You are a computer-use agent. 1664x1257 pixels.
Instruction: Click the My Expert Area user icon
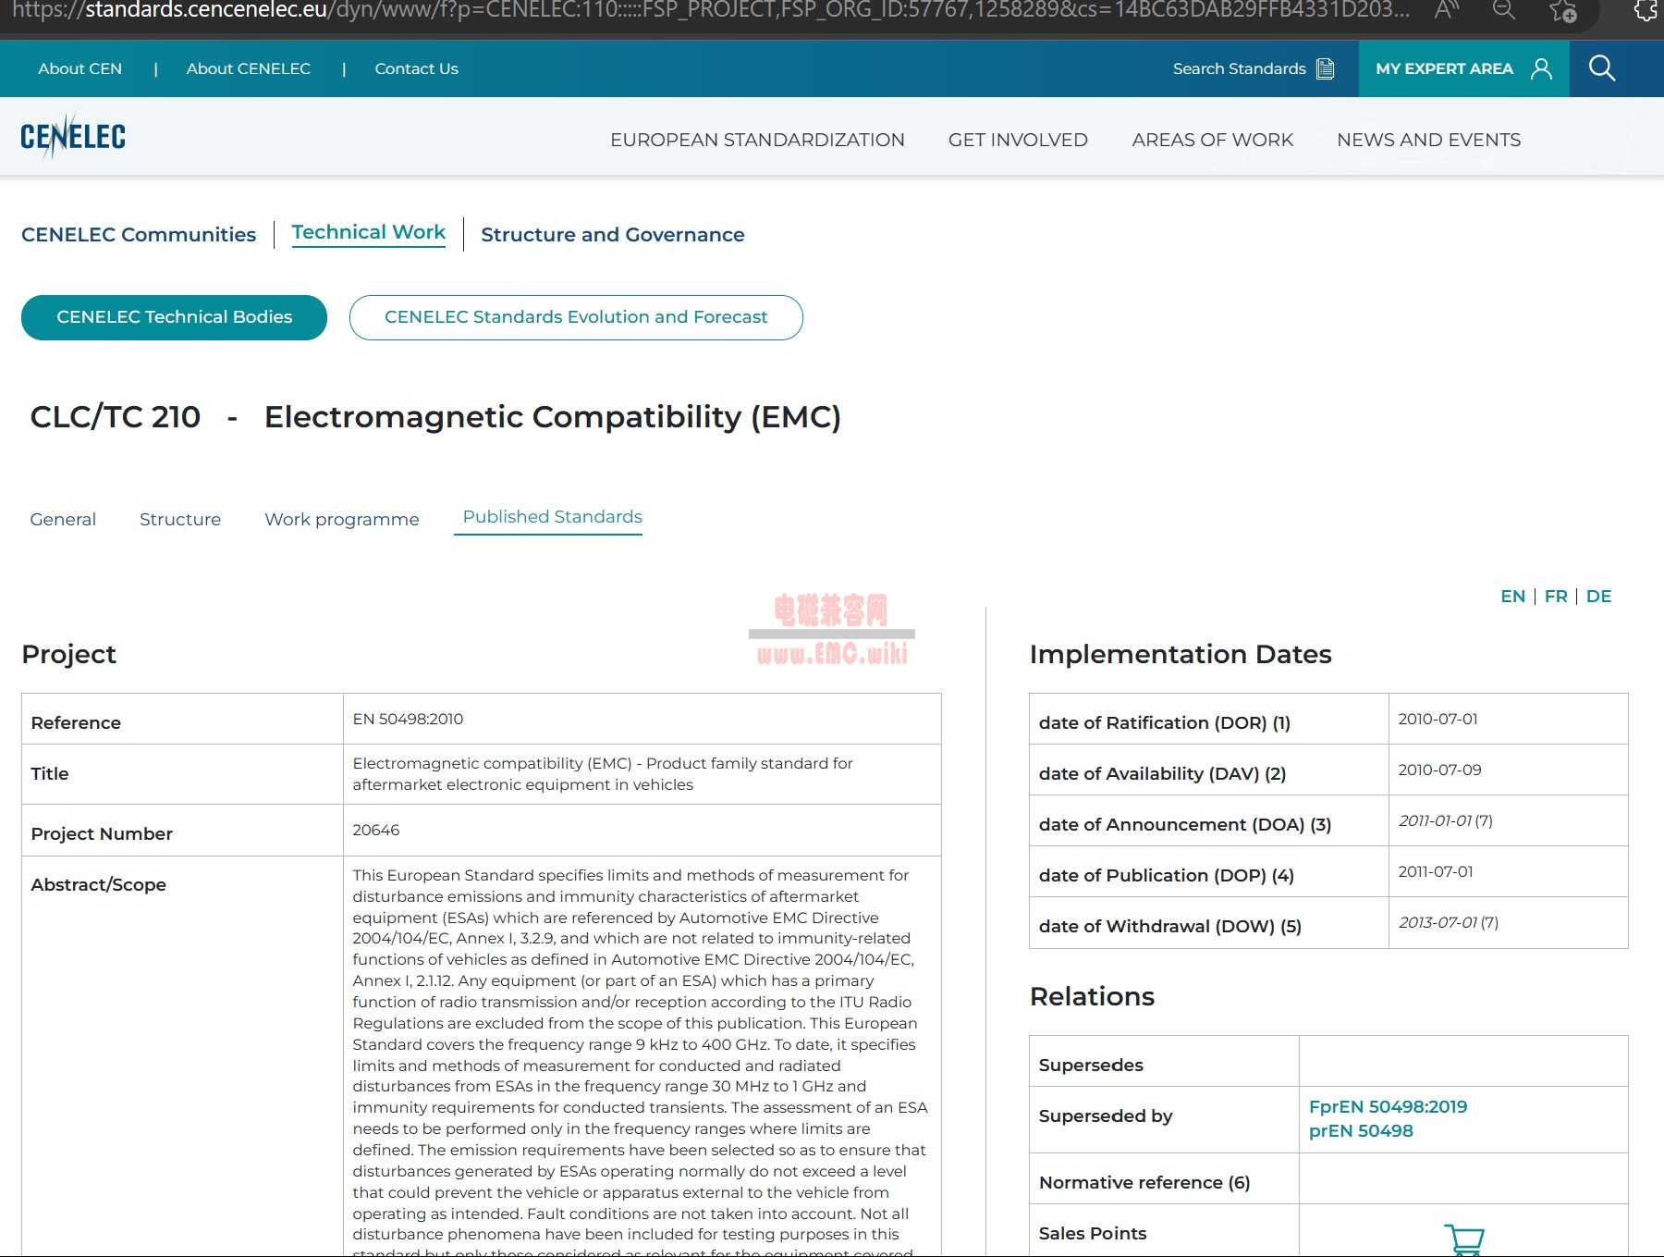pyautogui.click(x=1541, y=68)
